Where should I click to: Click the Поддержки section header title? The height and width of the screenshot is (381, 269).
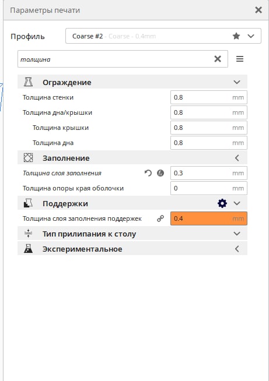click(65, 204)
